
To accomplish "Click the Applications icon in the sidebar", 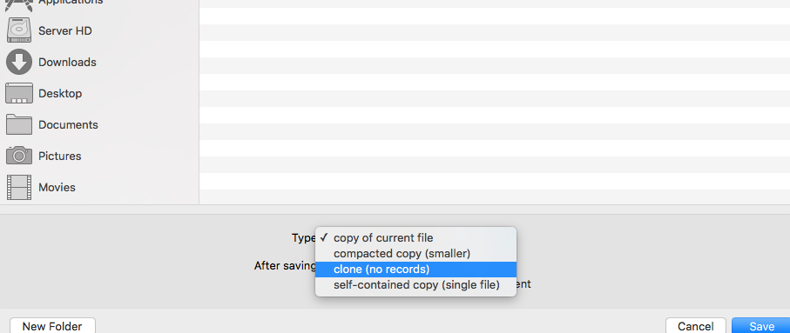I will tap(19, 4).
